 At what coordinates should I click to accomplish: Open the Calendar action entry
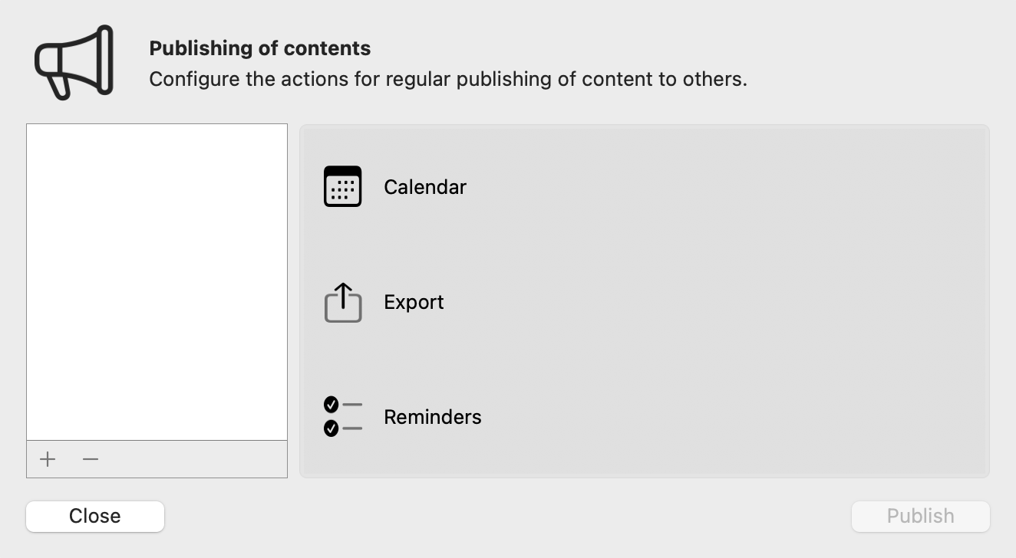click(x=425, y=186)
